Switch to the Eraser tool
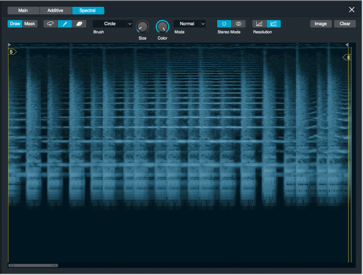 pyautogui.click(x=79, y=24)
